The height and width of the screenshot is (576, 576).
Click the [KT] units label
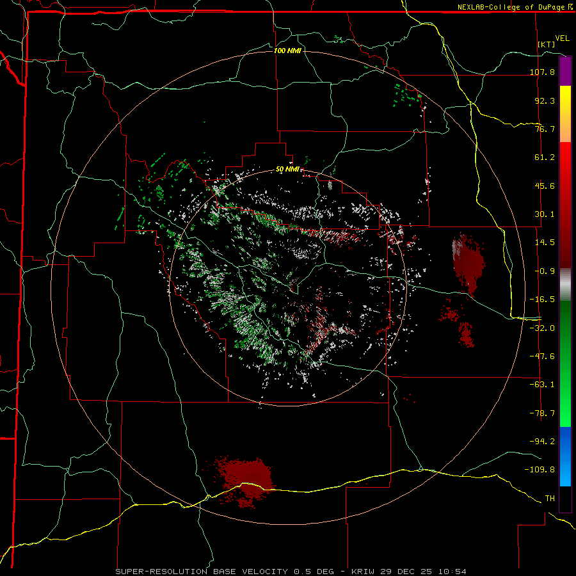pos(547,44)
